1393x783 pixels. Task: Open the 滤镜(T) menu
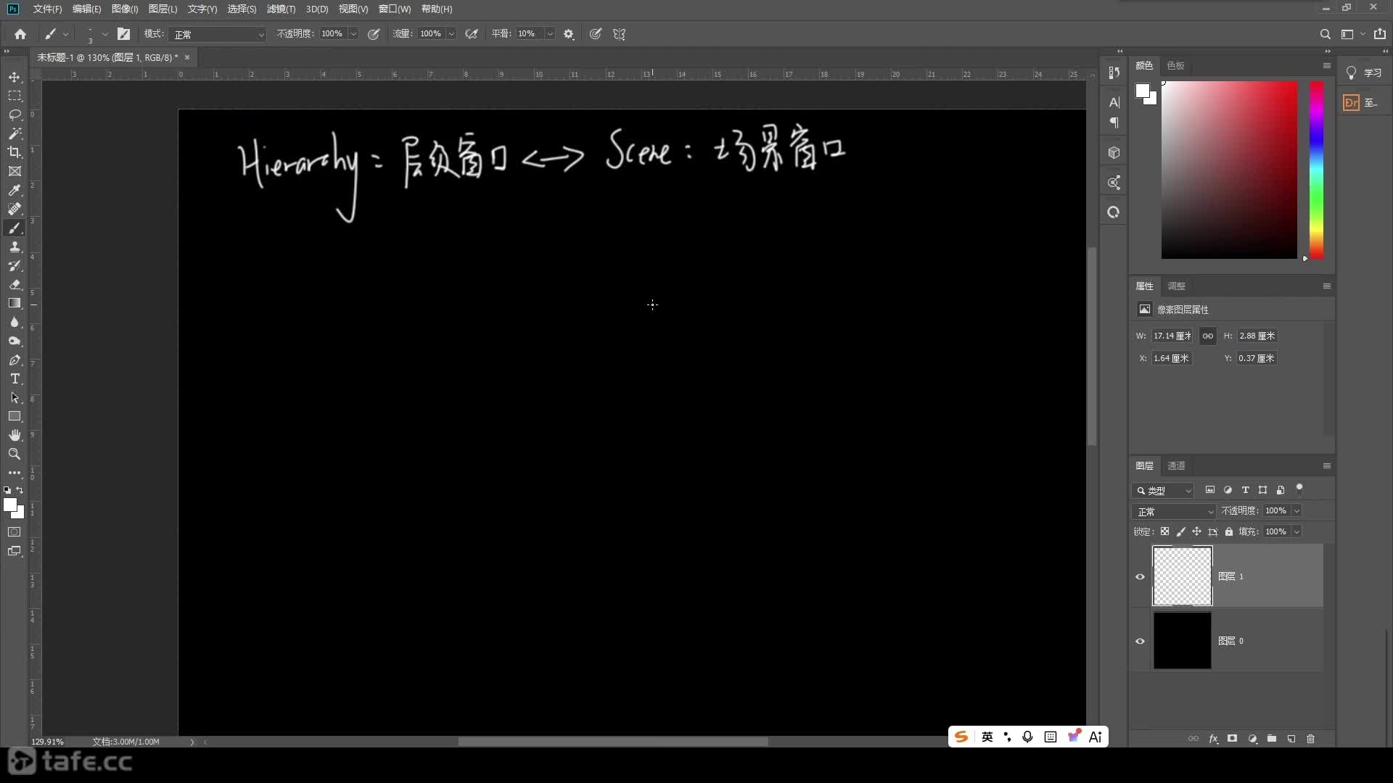281,9
